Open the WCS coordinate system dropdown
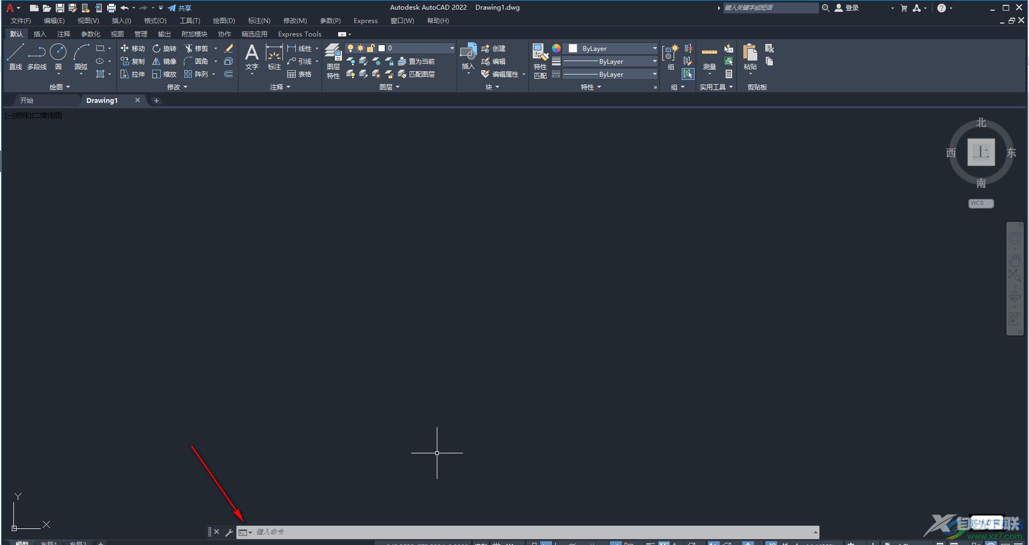1029x545 pixels. tap(981, 204)
